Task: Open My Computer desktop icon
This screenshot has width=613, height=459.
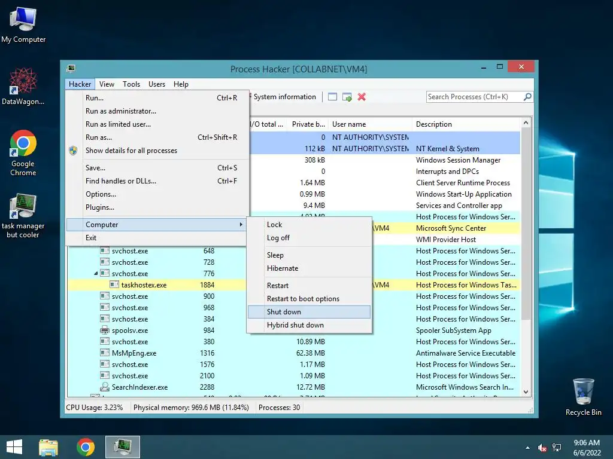Action: click(23, 24)
